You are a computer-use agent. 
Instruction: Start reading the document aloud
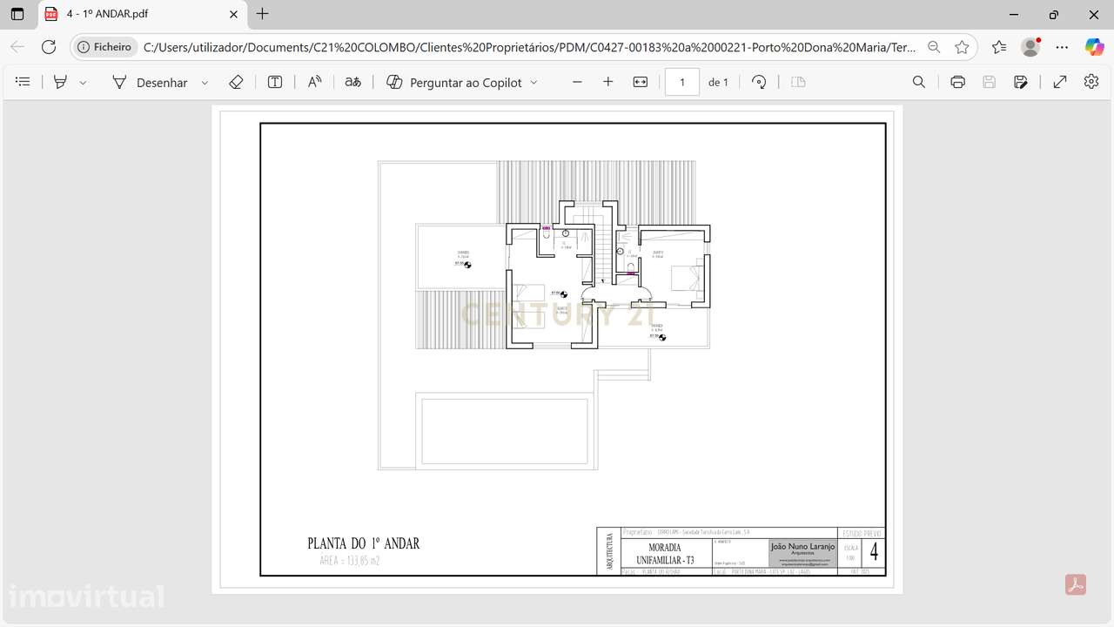313,81
